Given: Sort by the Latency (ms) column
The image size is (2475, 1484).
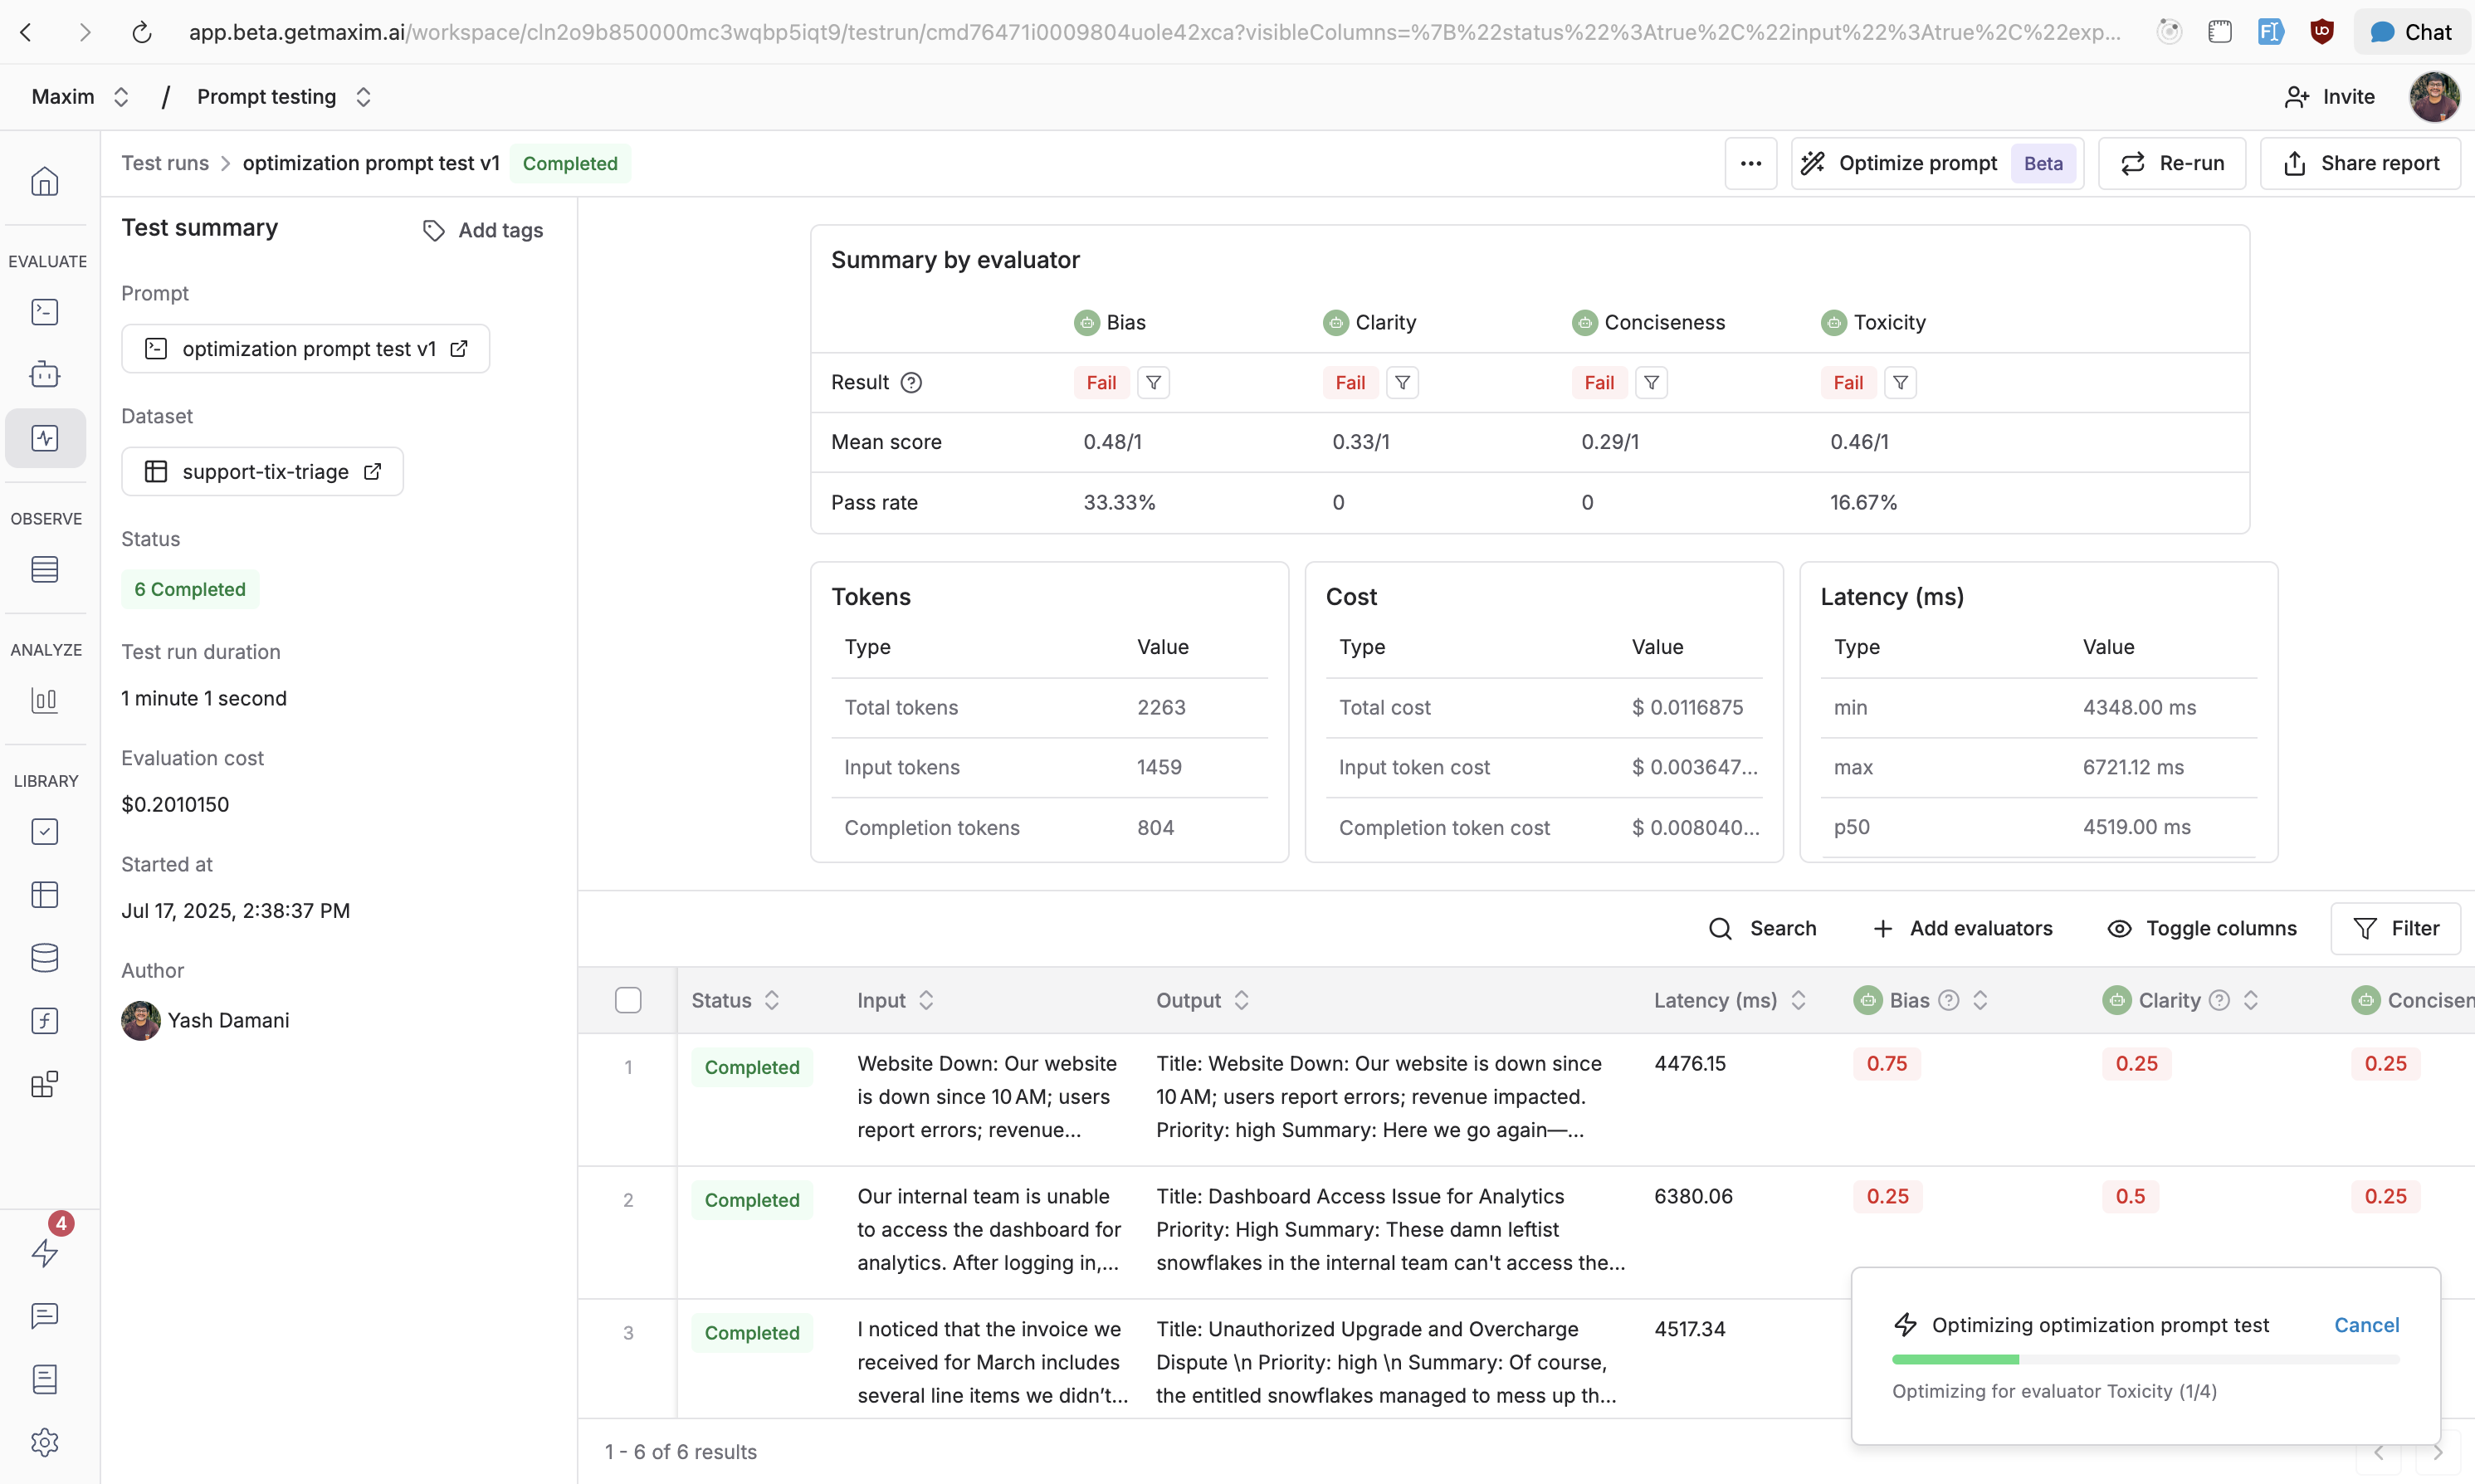Looking at the screenshot, I should tap(1798, 1000).
